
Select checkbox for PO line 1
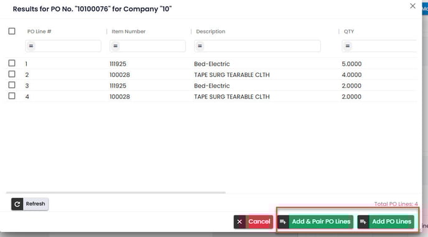[12, 63]
